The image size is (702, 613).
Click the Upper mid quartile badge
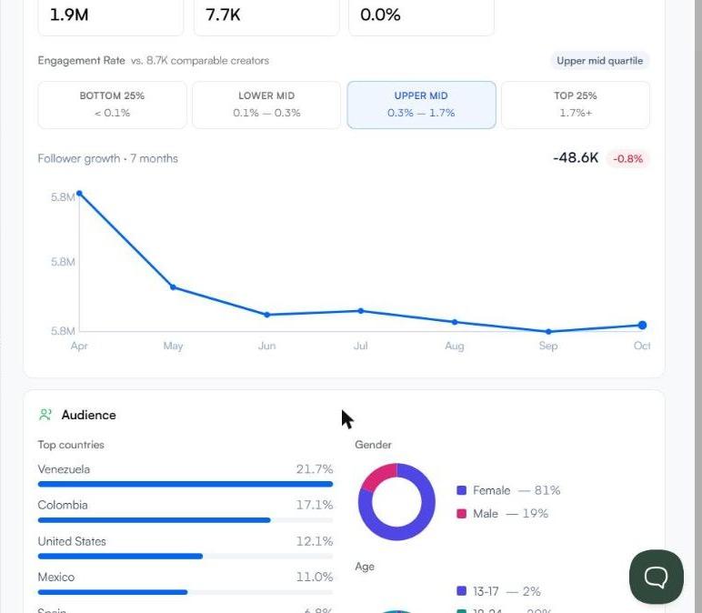(x=599, y=60)
